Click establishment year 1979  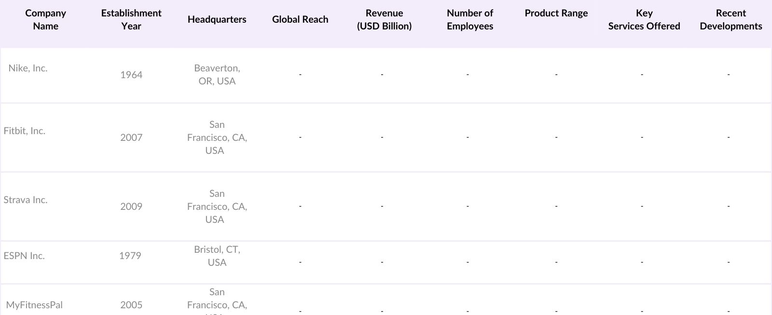[130, 256]
